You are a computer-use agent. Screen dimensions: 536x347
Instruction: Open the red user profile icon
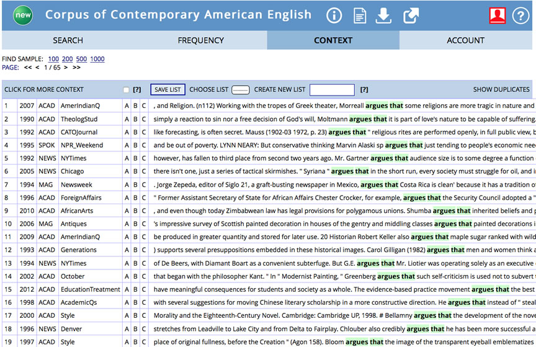(498, 16)
